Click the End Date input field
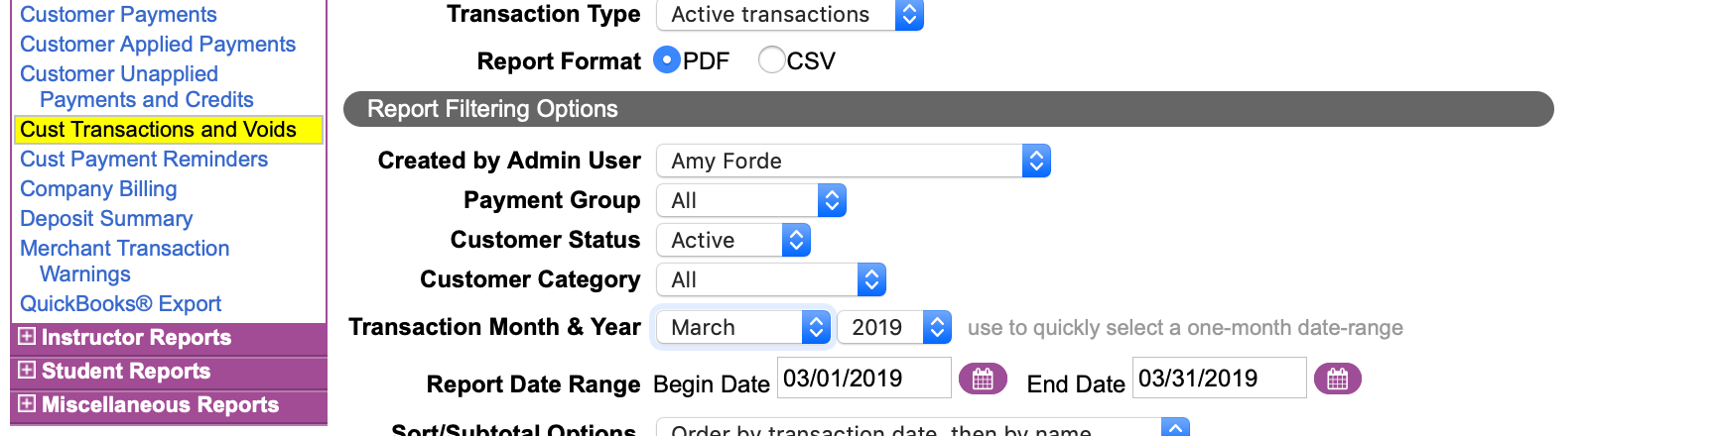The image size is (1721, 436). (x=1218, y=379)
